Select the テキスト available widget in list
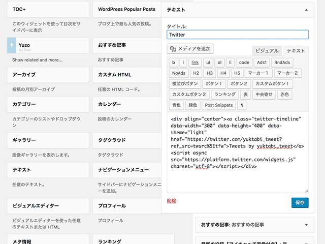This screenshot has width=325, height=244. (x=48, y=170)
